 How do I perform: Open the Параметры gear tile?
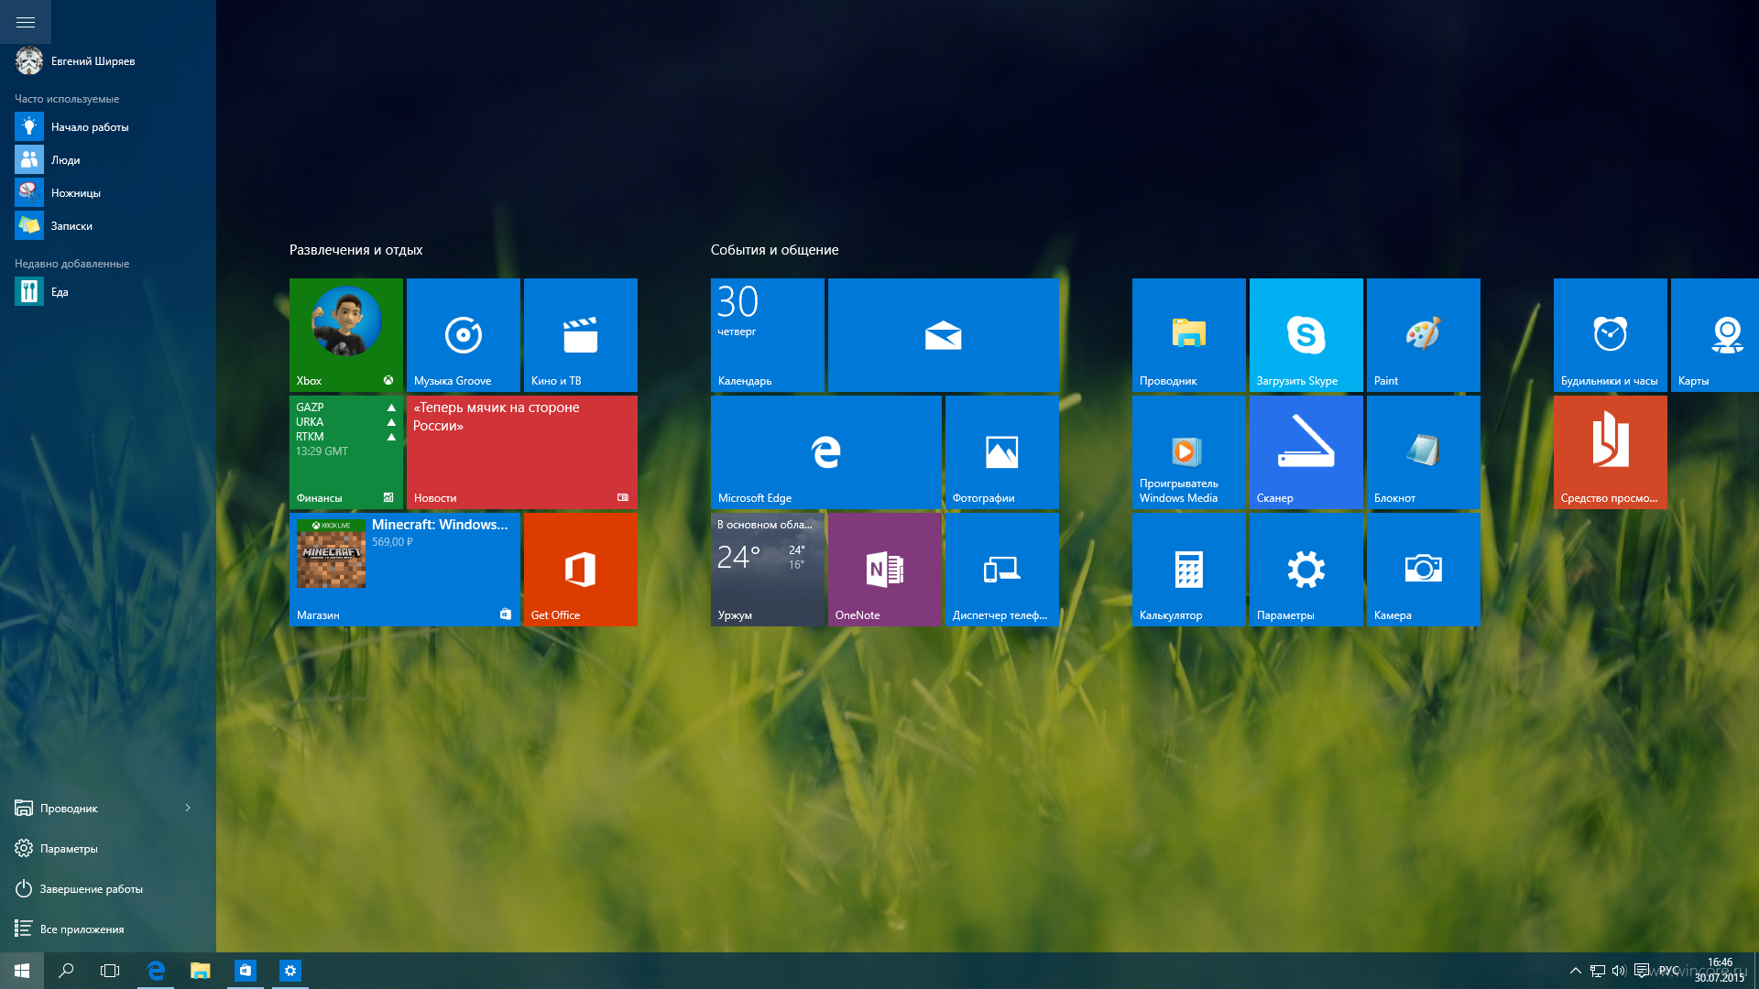pos(1306,570)
